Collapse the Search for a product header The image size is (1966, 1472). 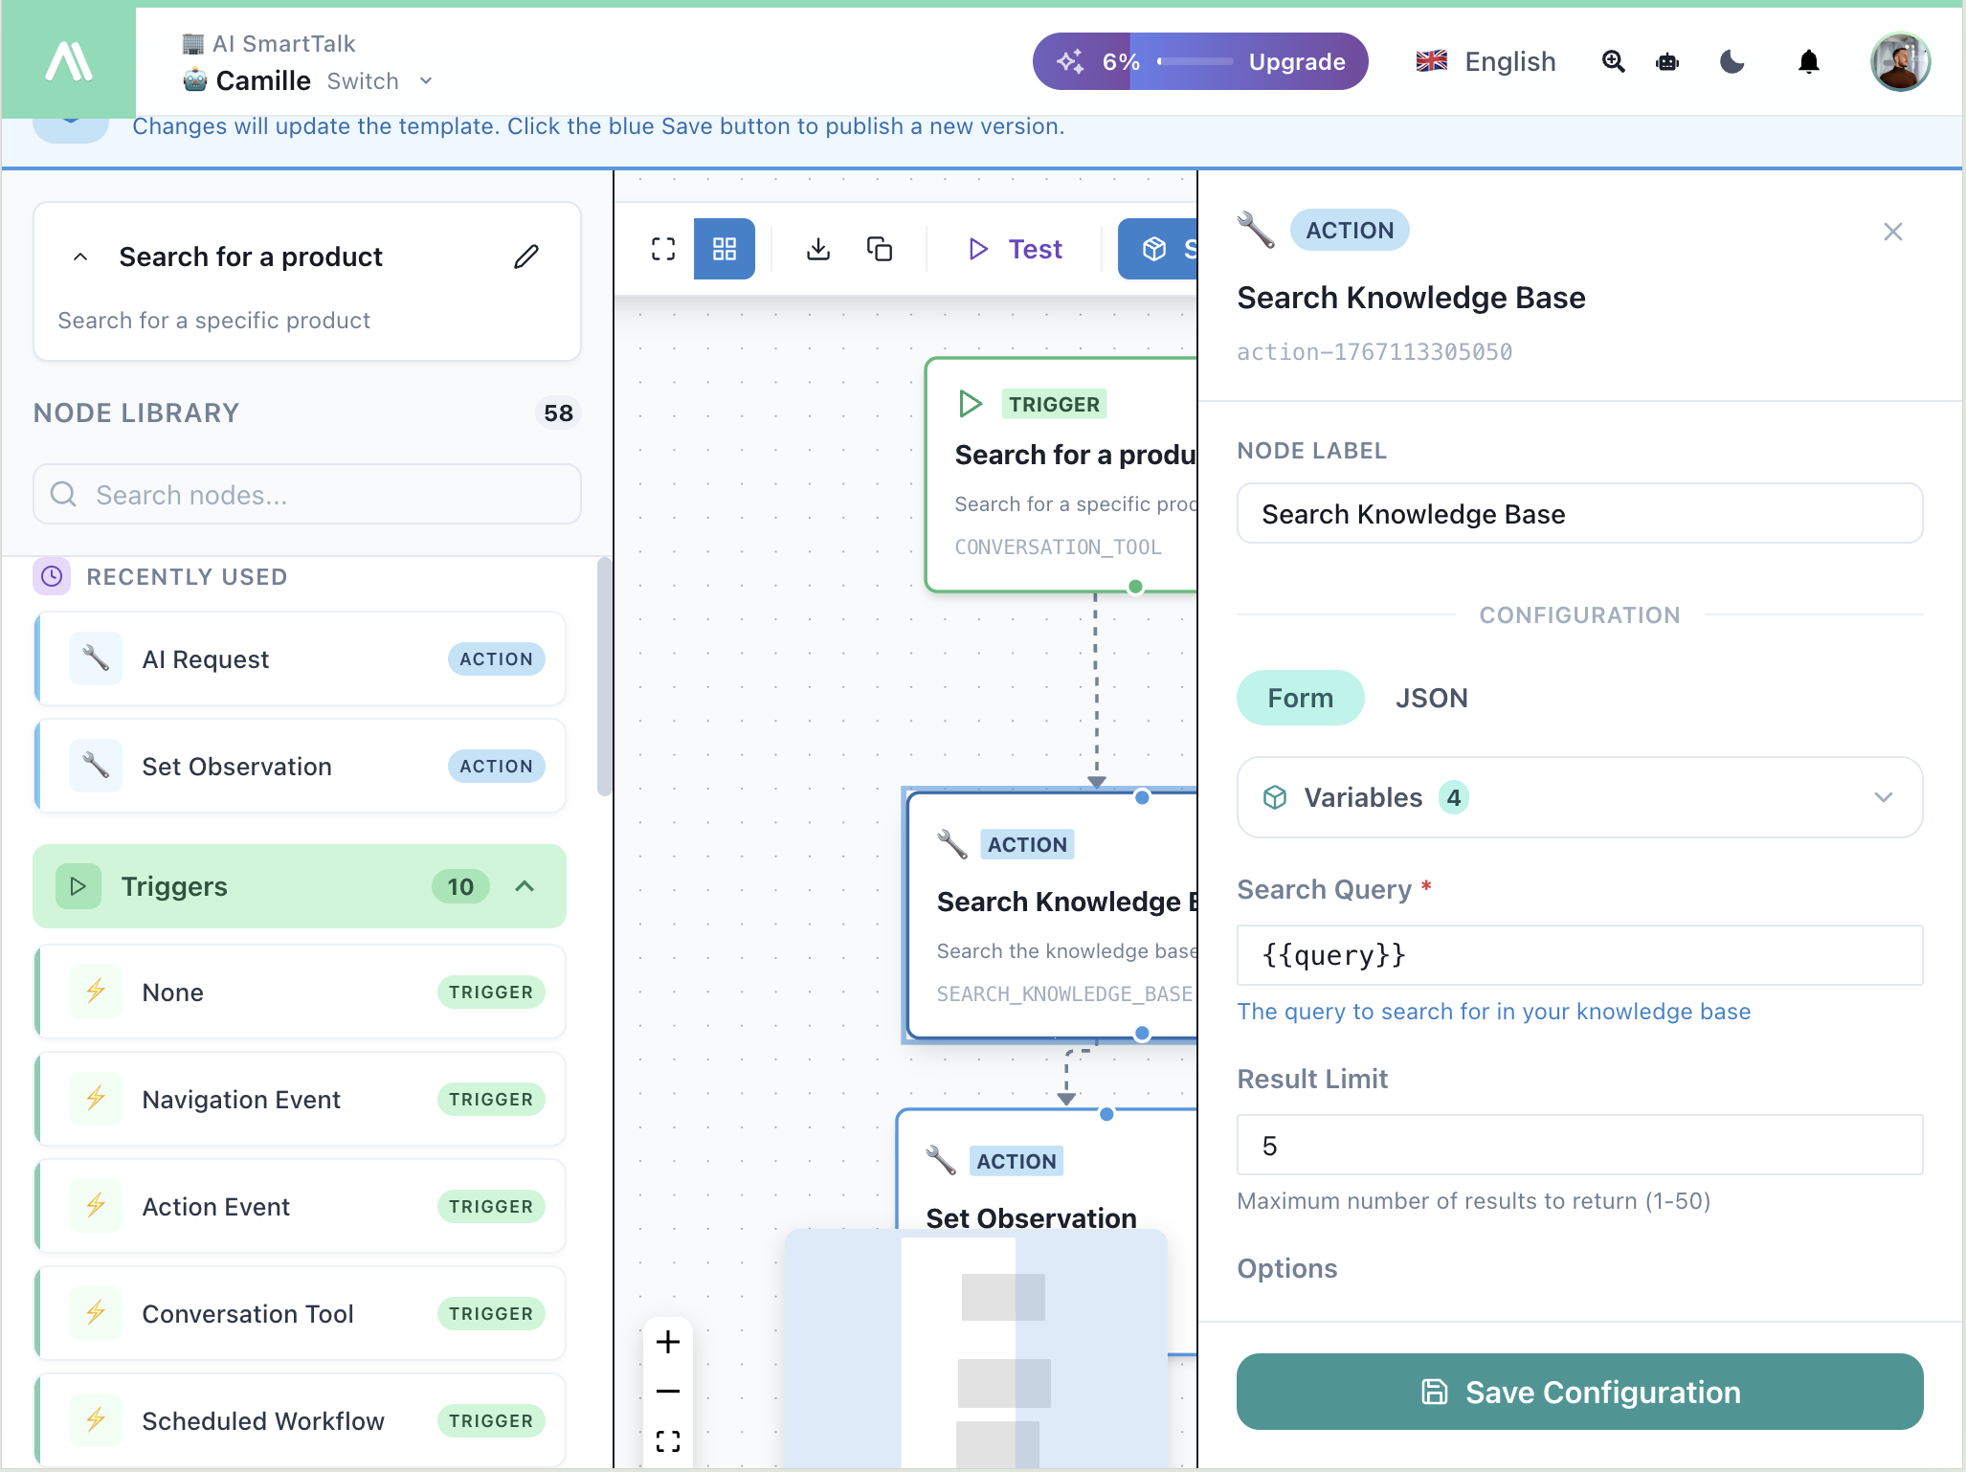coord(81,256)
